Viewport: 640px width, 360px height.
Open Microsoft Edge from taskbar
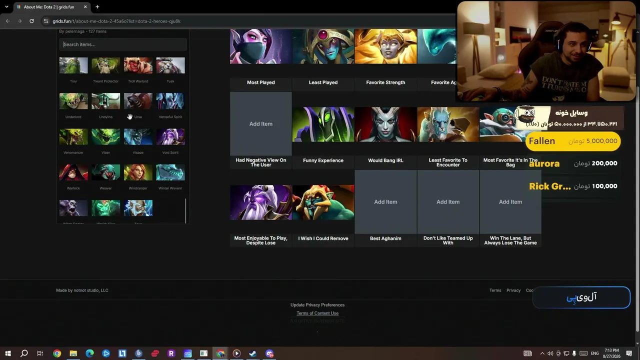(x=89, y=353)
